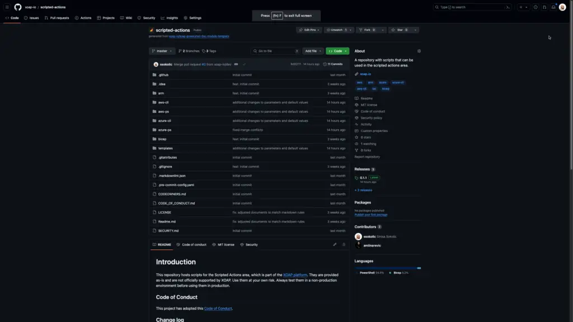
Task: Edit the README with pencil icon
Action: [x=335, y=245]
